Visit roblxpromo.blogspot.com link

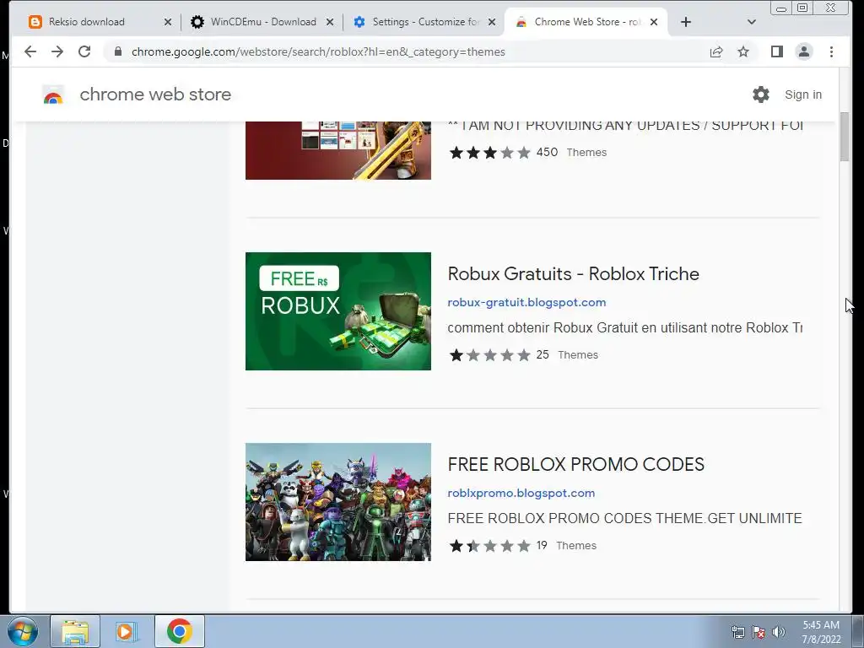coord(521,493)
